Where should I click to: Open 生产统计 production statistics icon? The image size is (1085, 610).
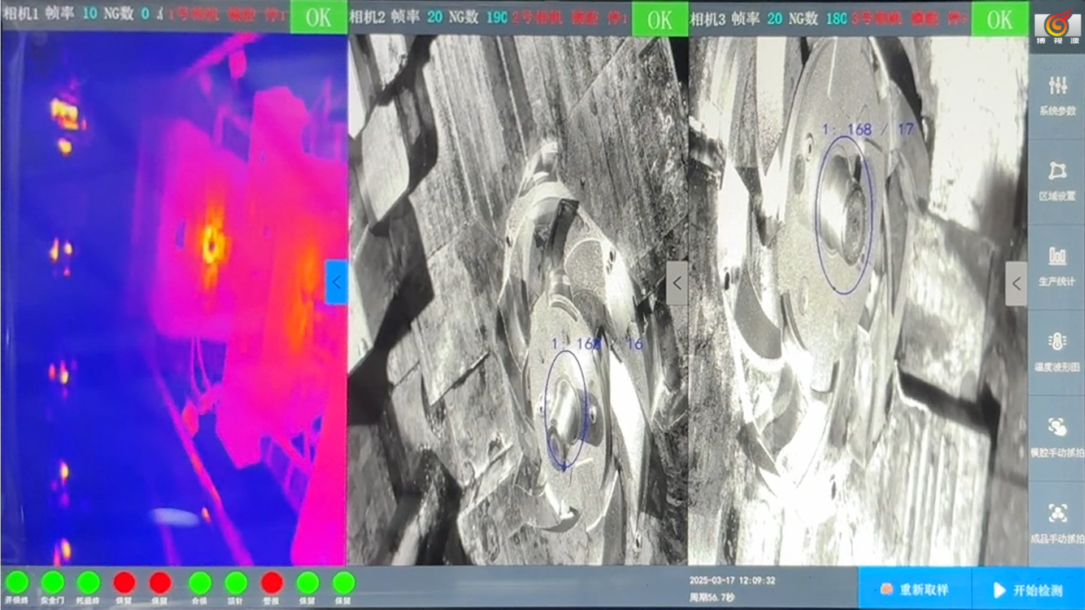point(1057,256)
